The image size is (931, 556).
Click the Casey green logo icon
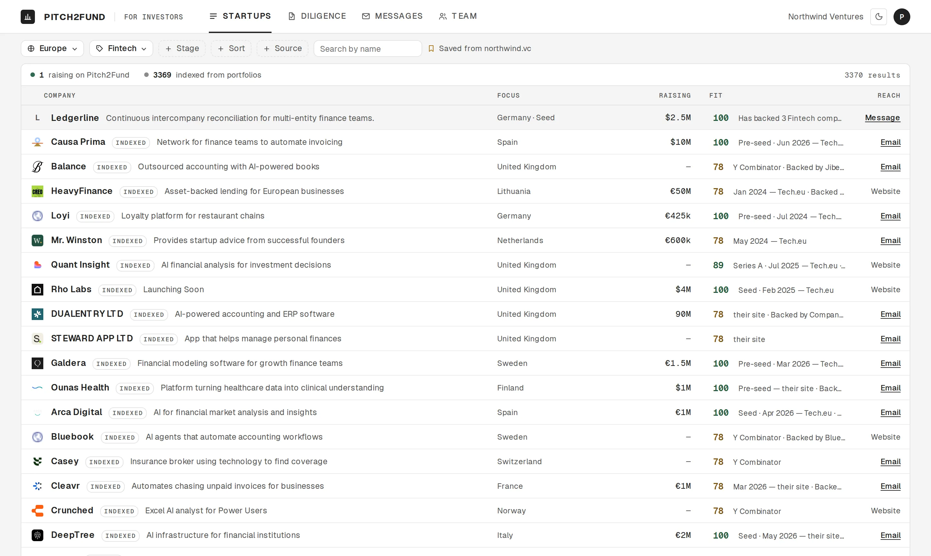coord(37,462)
